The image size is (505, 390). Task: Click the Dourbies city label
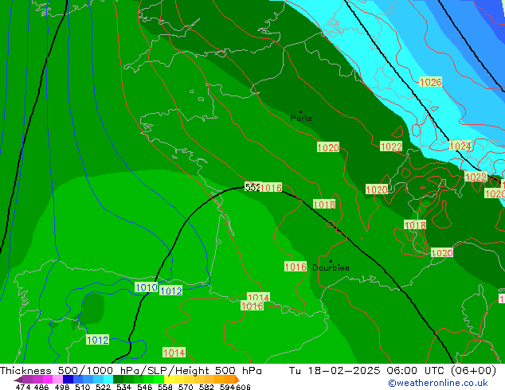pyautogui.click(x=331, y=267)
